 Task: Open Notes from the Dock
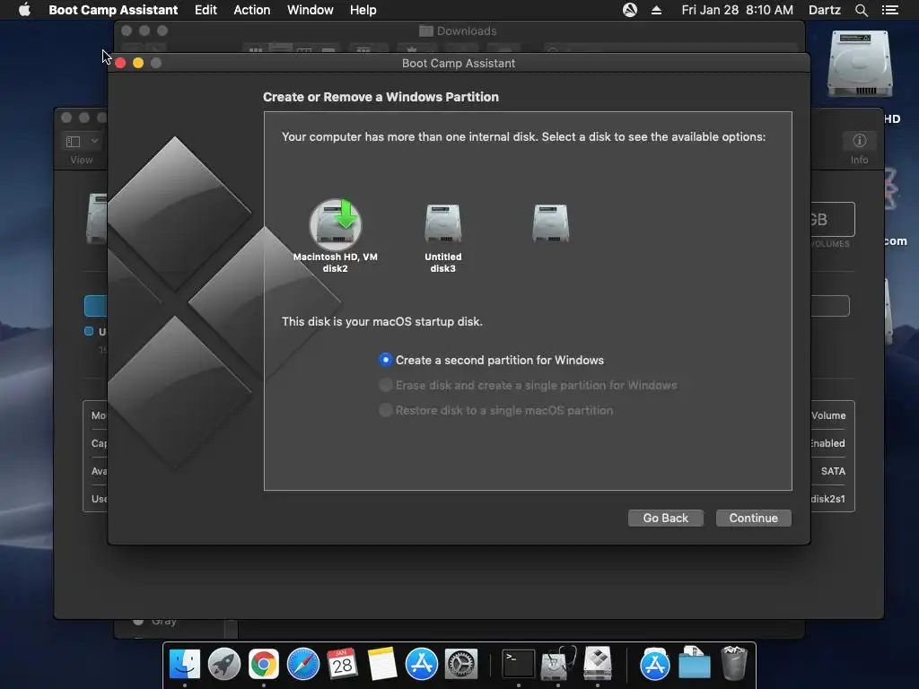382,664
